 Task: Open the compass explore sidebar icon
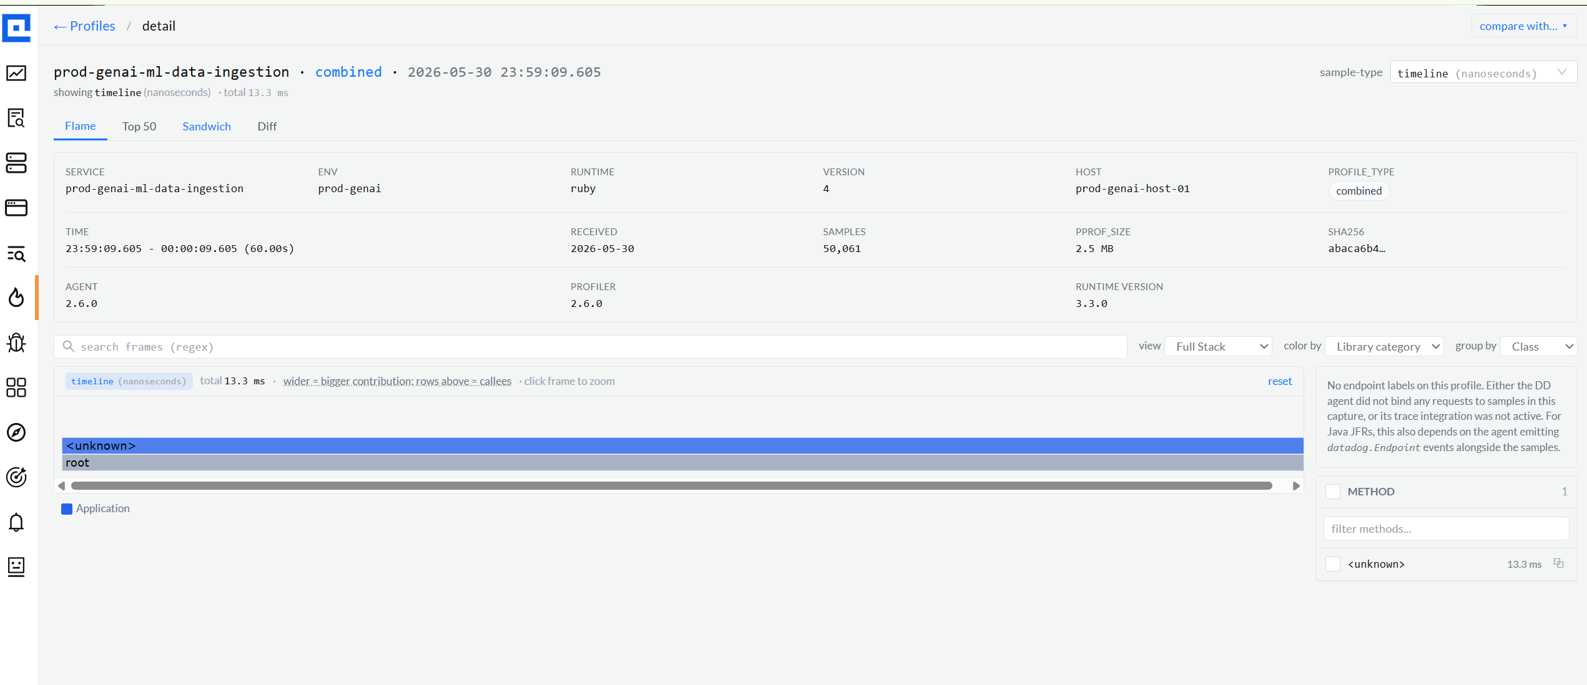pos(16,432)
